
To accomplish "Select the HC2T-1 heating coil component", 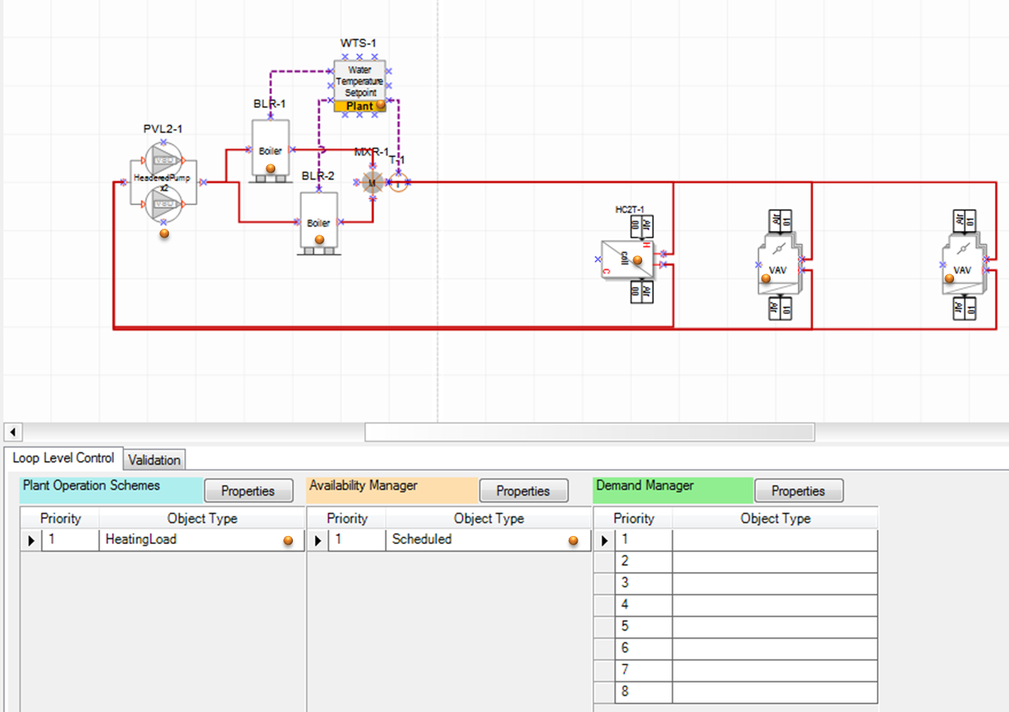I will coord(625,259).
